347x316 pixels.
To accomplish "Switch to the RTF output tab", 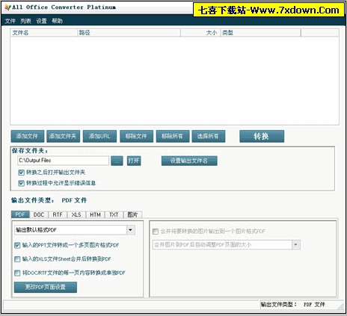I will click(58, 214).
